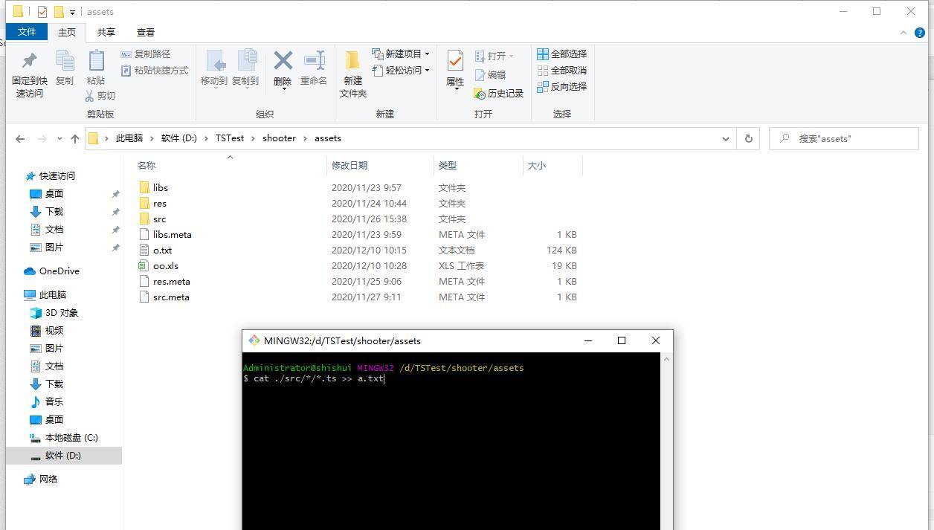The height and width of the screenshot is (530, 934).
Task: Click 反向选择 to invert selection
Action: tap(561, 86)
